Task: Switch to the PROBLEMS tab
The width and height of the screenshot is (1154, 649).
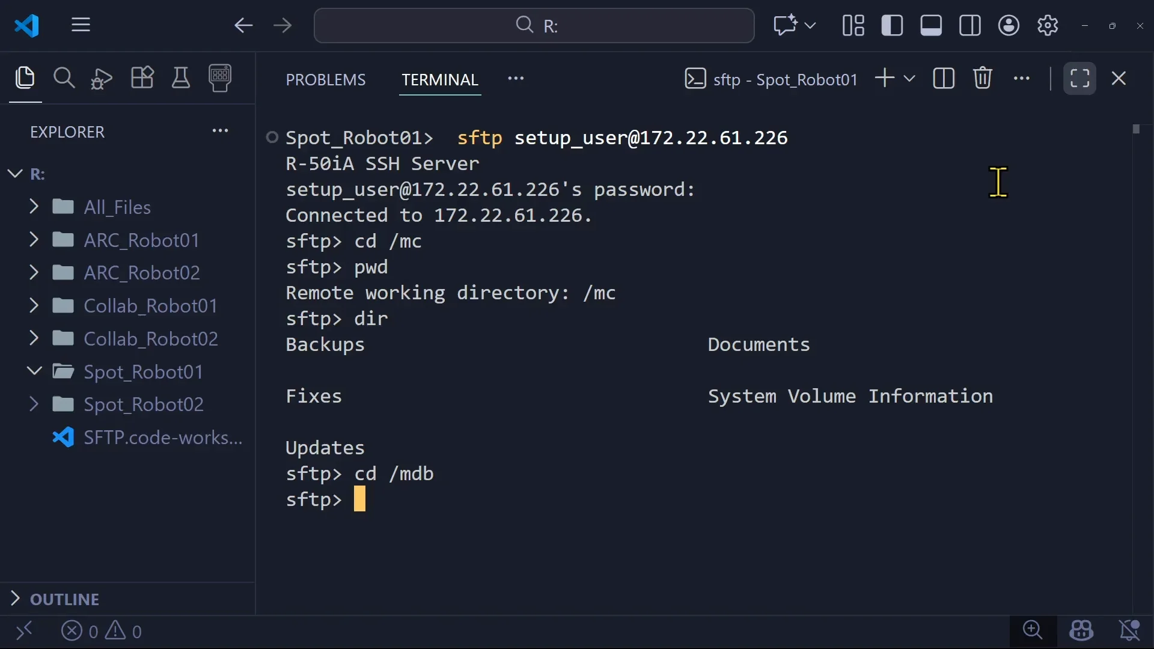Action: [325, 79]
